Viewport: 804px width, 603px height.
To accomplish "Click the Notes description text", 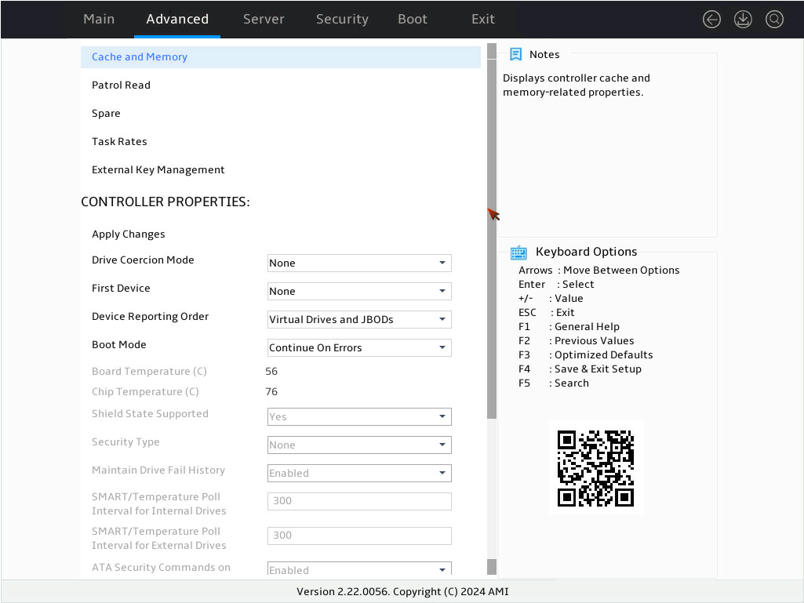I will pos(577,85).
